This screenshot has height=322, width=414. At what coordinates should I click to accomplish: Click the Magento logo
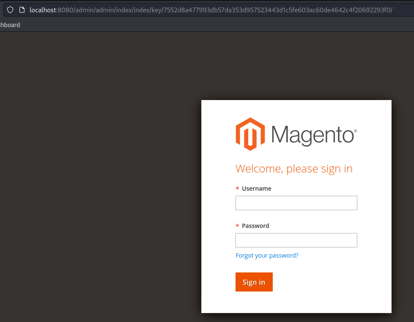[296, 134]
